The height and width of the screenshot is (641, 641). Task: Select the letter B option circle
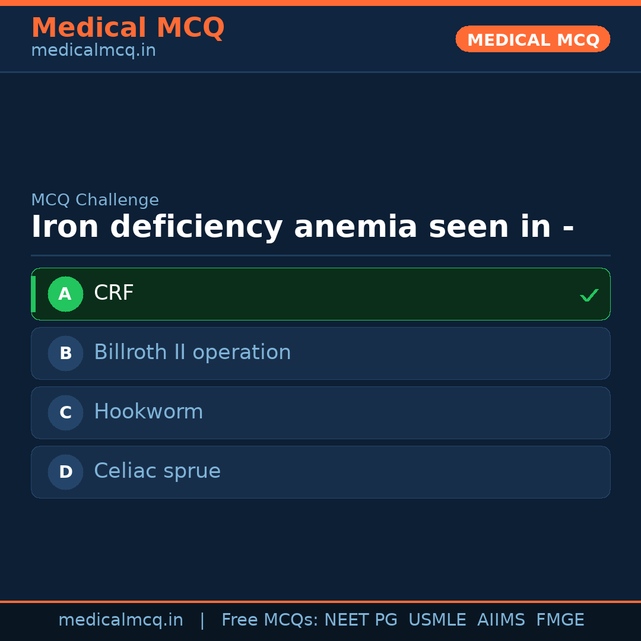(65, 353)
